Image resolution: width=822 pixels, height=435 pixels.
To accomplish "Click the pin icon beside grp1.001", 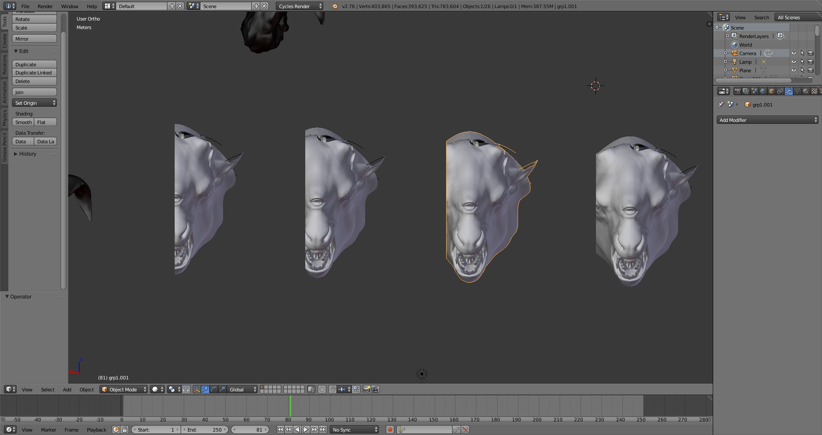I will click(721, 104).
